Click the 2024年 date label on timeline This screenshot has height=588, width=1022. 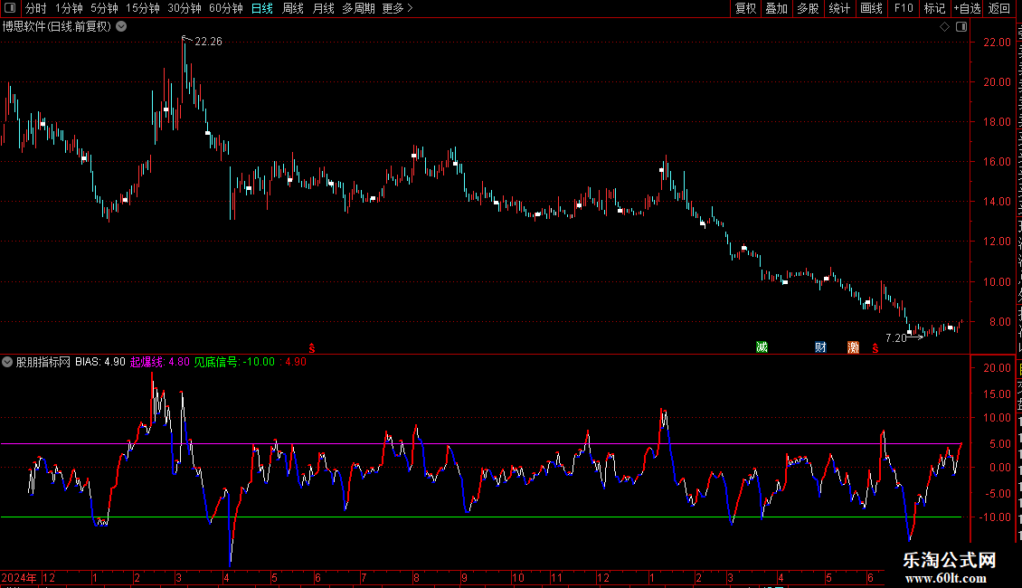(19, 577)
